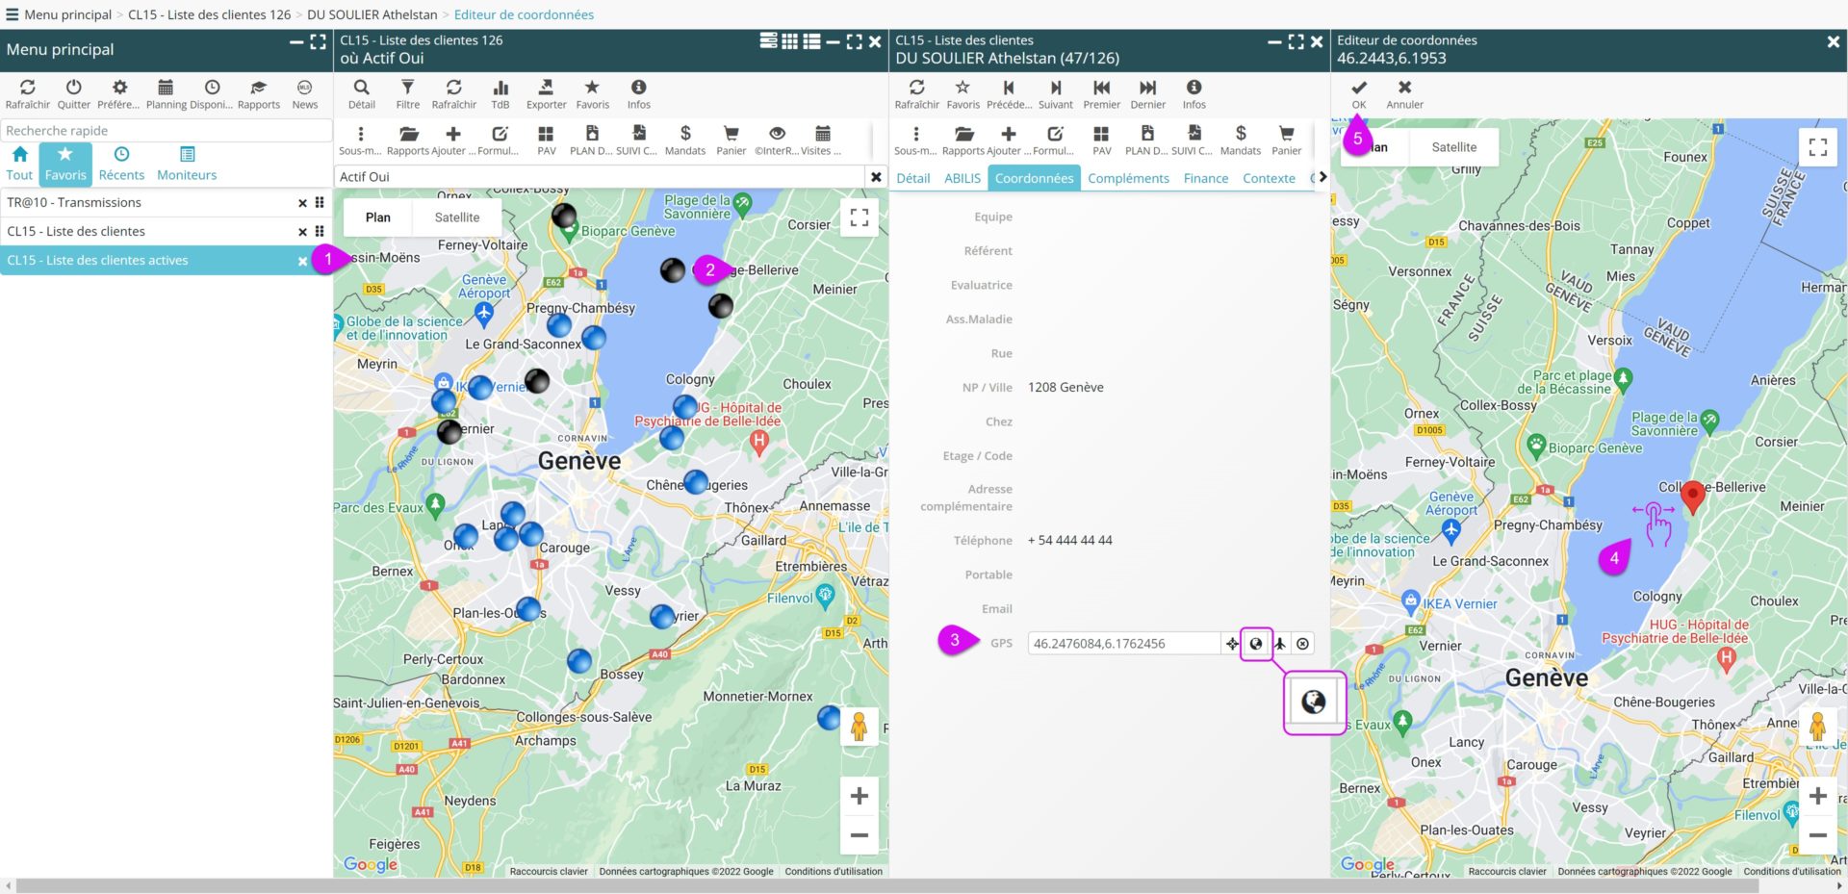This screenshot has height=894, width=1848.
Task: Switch to the Compléments tab
Action: coord(1128,178)
